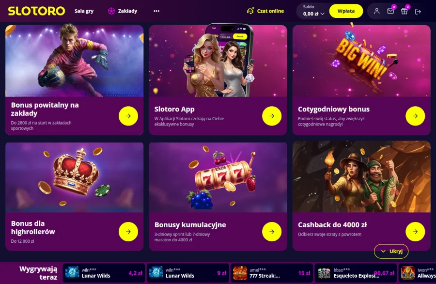This screenshot has height=284, width=436.
Task: Open the Sala gry menu item
Action: [x=84, y=11]
